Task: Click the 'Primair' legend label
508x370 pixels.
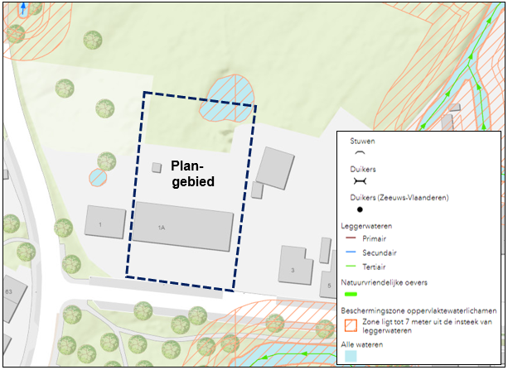Action: [375, 238]
